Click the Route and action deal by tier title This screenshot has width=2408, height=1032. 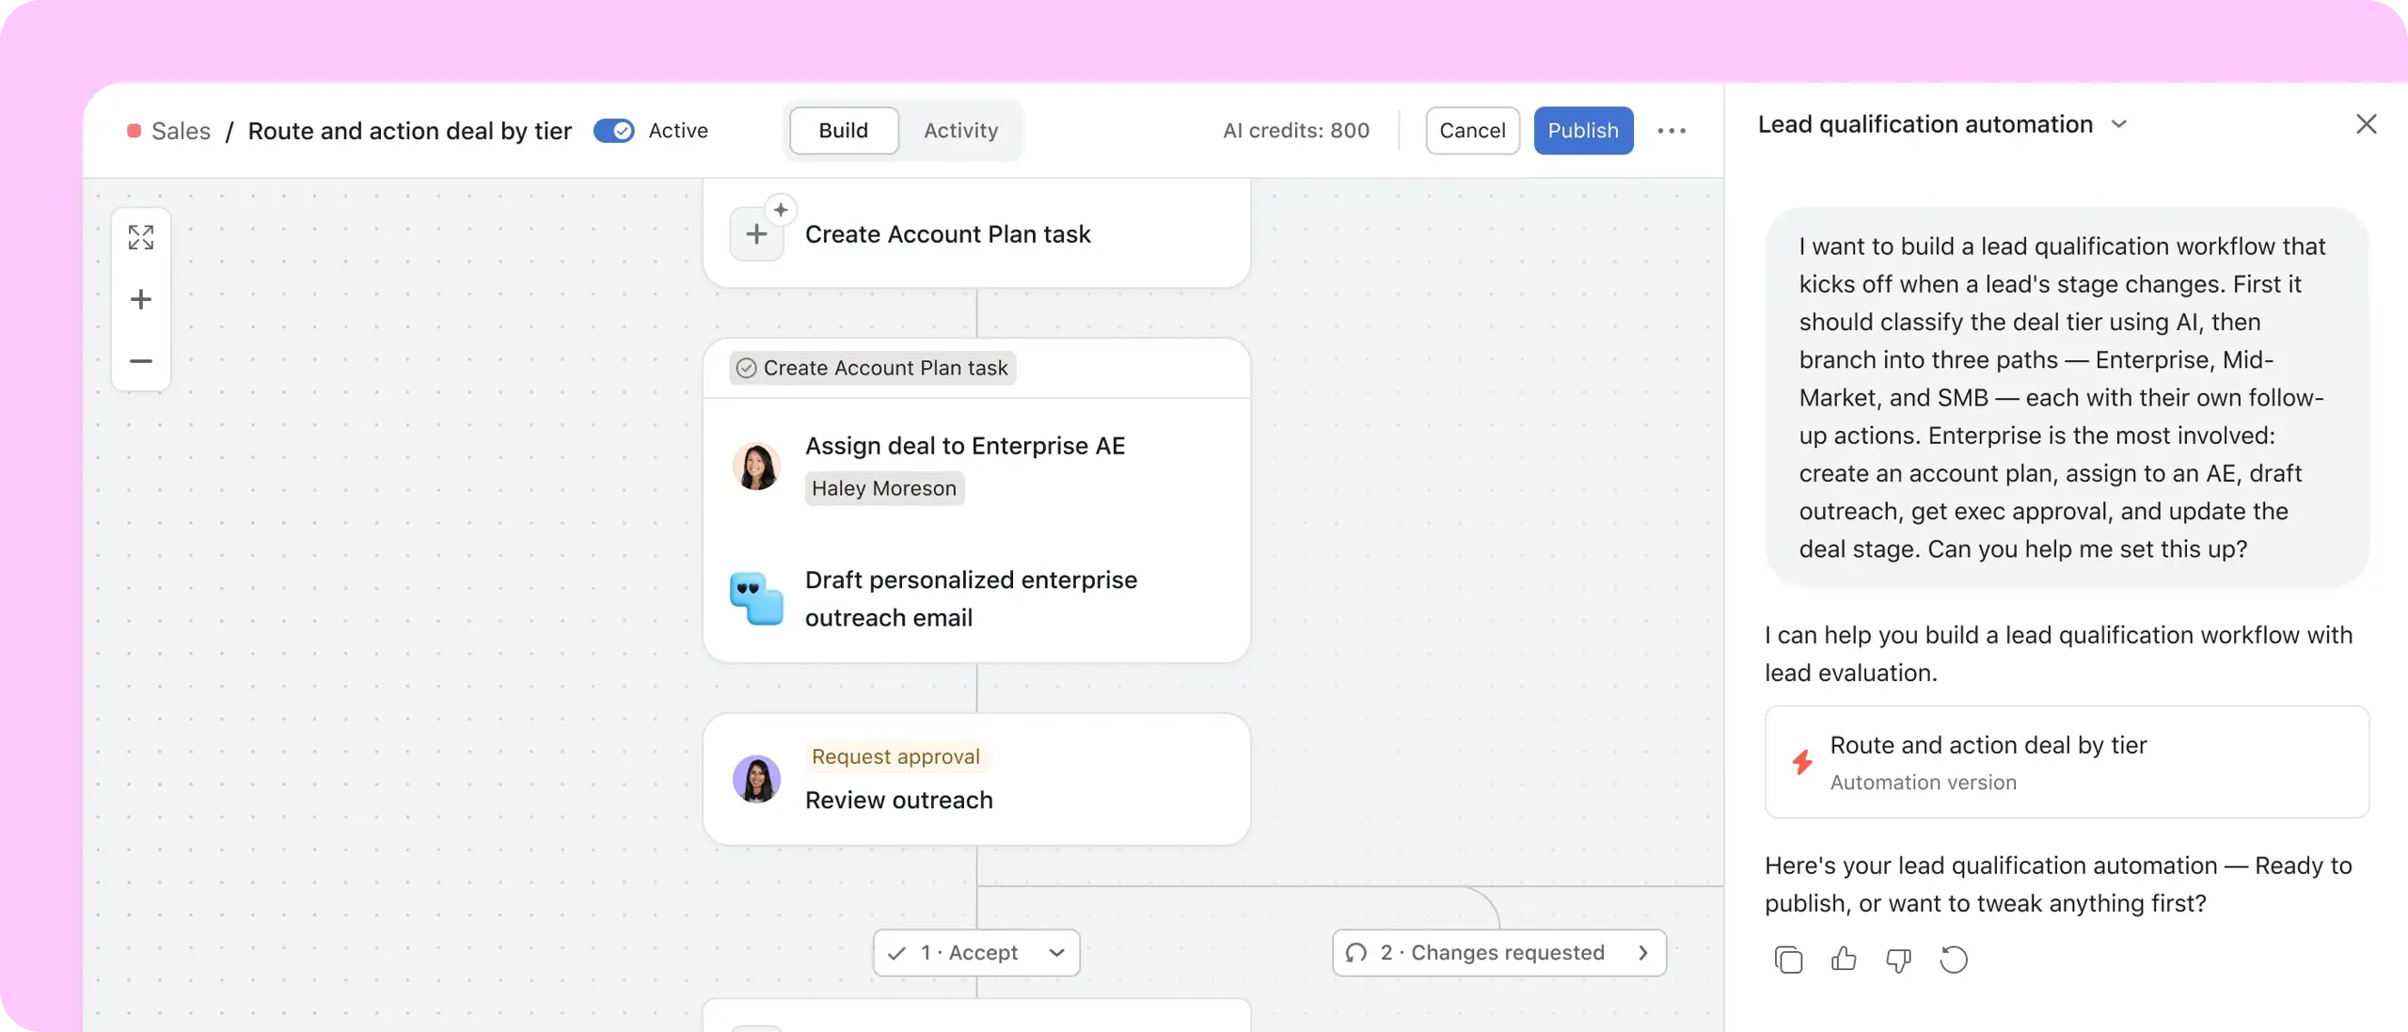[409, 131]
